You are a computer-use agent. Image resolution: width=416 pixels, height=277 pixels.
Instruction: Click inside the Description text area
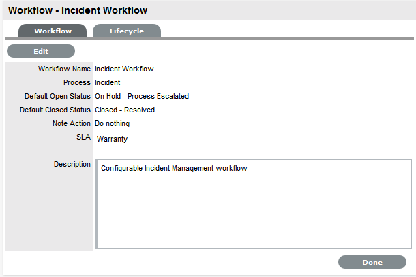pos(253,211)
